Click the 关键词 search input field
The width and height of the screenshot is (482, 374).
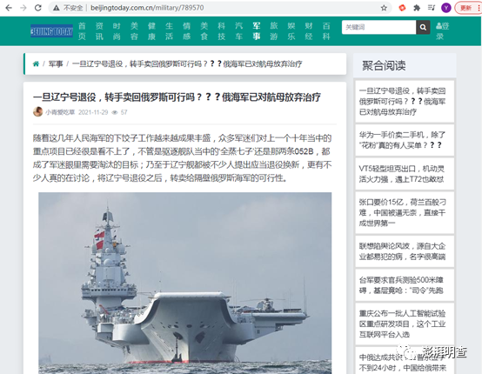[x=378, y=27]
